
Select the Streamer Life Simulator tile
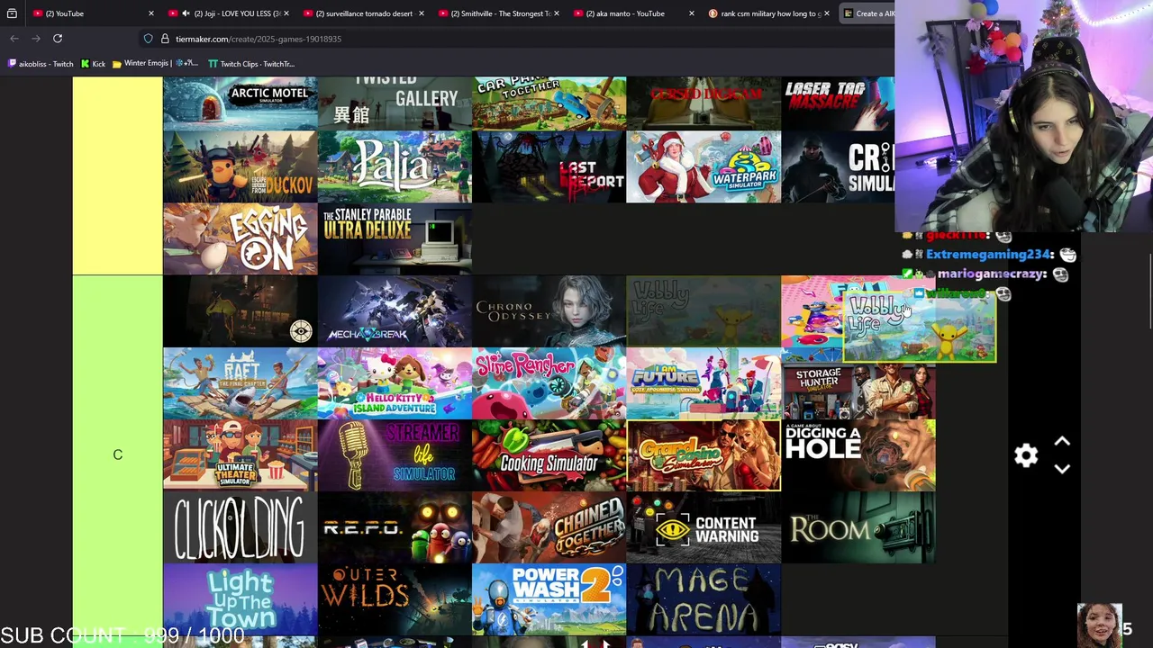pyautogui.click(x=395, y=455)
